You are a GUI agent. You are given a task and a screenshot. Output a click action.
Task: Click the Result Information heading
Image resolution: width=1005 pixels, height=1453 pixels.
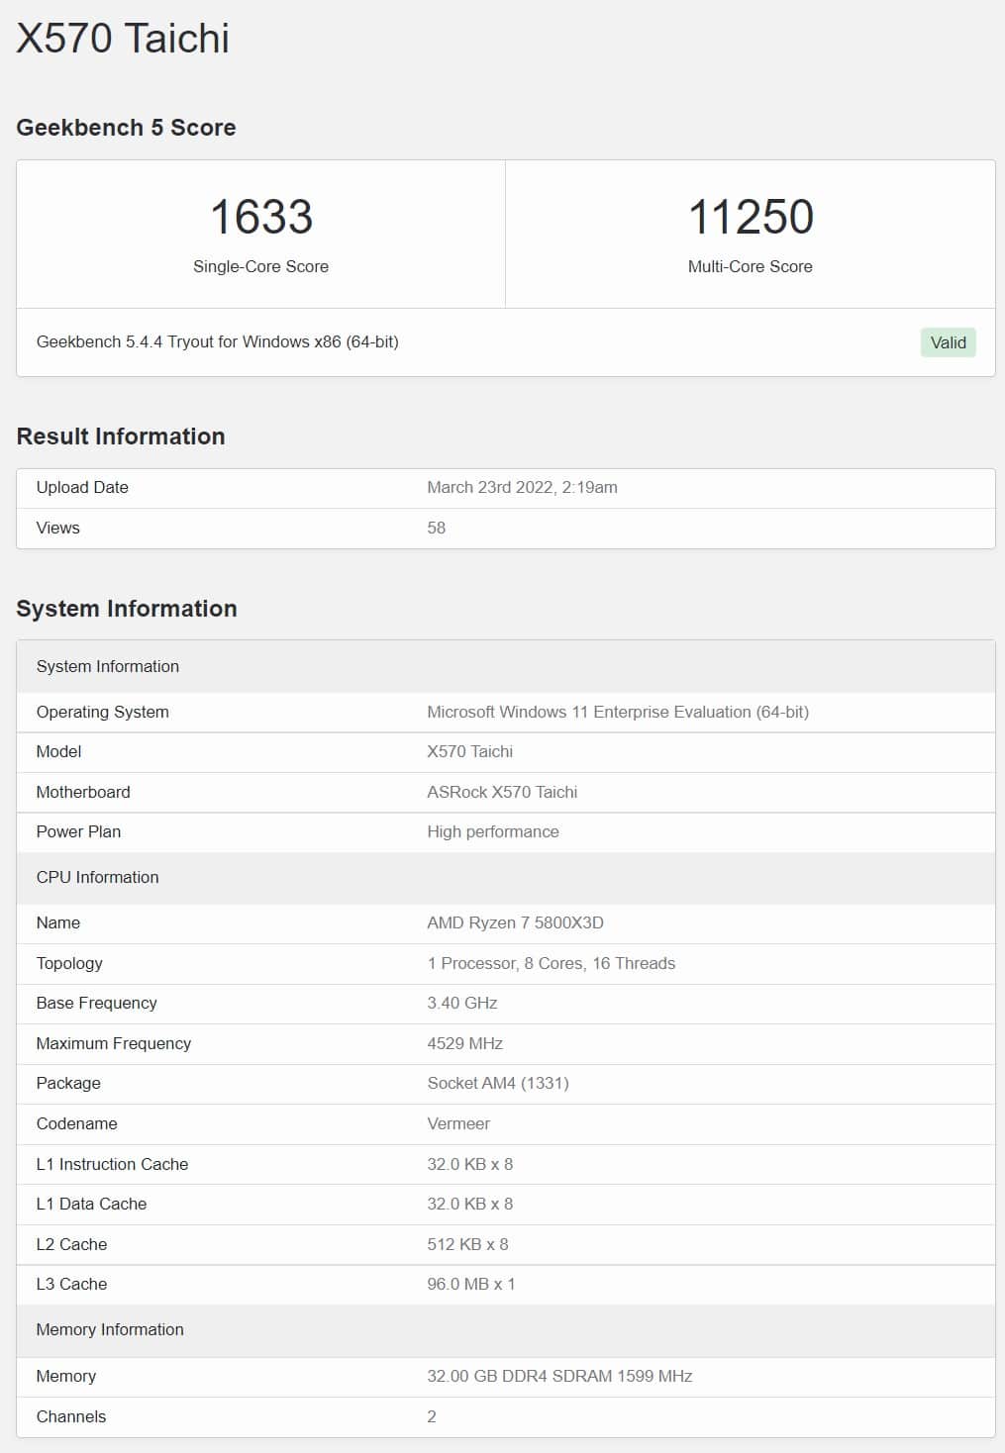121,436
